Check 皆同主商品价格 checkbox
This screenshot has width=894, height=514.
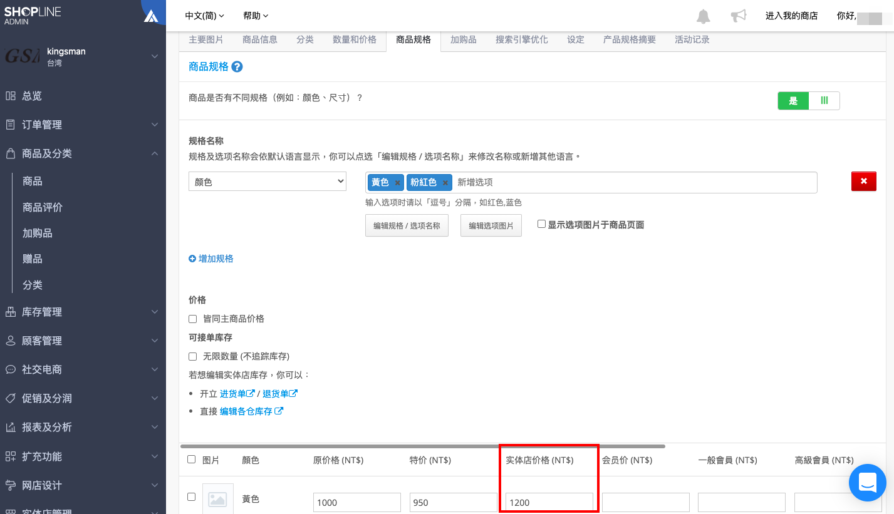193,319
